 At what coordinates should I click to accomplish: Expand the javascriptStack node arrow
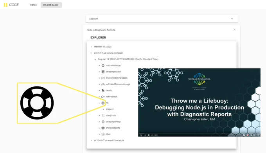99,72
